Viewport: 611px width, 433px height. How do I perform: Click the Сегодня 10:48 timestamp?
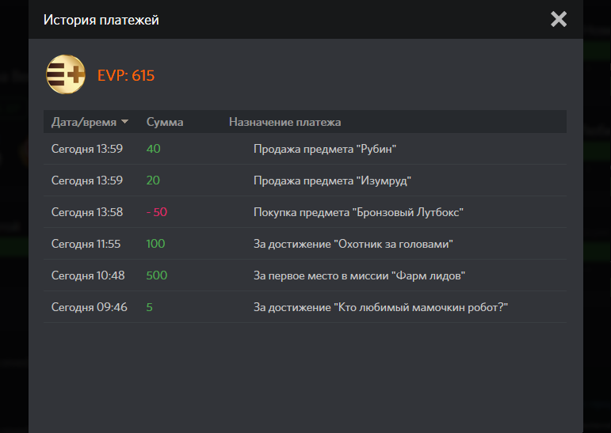(x=88, y=275)
